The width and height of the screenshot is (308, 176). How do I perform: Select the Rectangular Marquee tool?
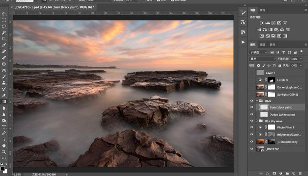(x=4, y=20)
